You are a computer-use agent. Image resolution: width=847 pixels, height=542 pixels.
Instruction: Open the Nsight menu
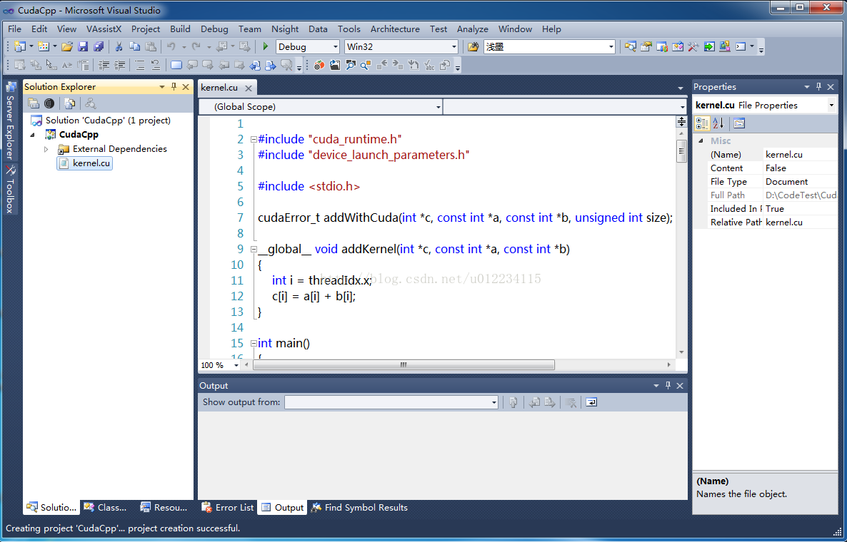[285, 29]
